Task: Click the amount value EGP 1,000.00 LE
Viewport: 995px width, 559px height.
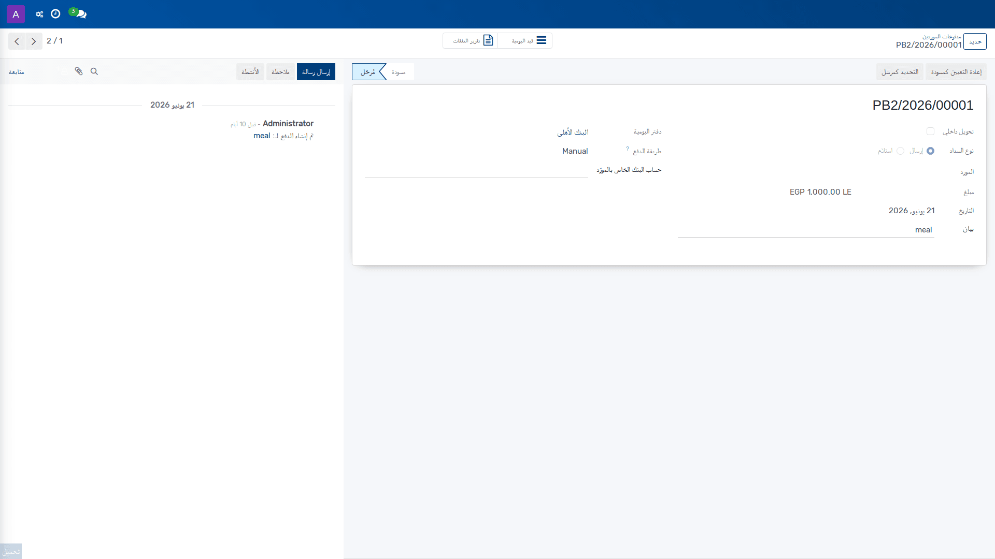Action: click(820, 192)
